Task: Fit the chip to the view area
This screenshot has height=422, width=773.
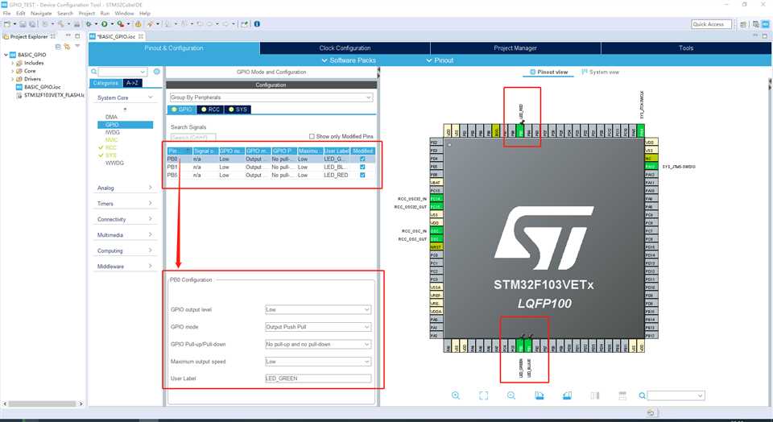Action: tap(484, 395)
